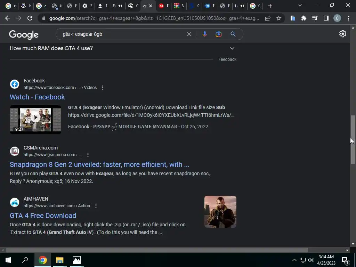356x267 pixels.
Task: Open the tab search chevron
Action: pos(300,5)
